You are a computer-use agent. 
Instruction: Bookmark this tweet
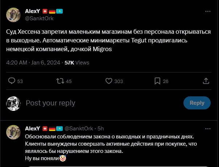pos(157,81)
